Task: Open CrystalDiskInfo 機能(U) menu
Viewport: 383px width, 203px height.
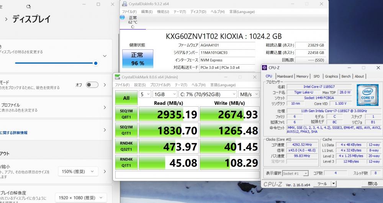Action: (x=163, y=12)
